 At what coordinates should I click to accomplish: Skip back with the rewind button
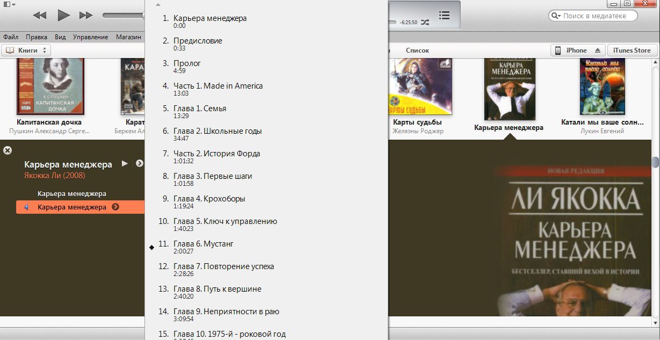[x=39, y=15]
